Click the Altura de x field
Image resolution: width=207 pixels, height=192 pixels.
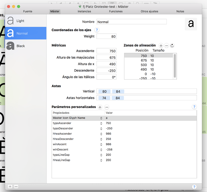point(107,64)
